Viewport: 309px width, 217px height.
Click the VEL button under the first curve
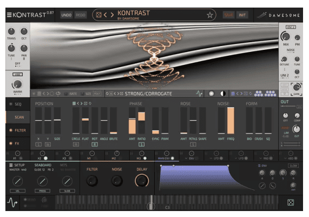pos(17,191)
